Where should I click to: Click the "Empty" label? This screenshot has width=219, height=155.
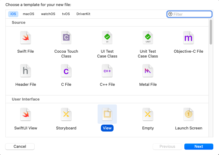point(148,128)
